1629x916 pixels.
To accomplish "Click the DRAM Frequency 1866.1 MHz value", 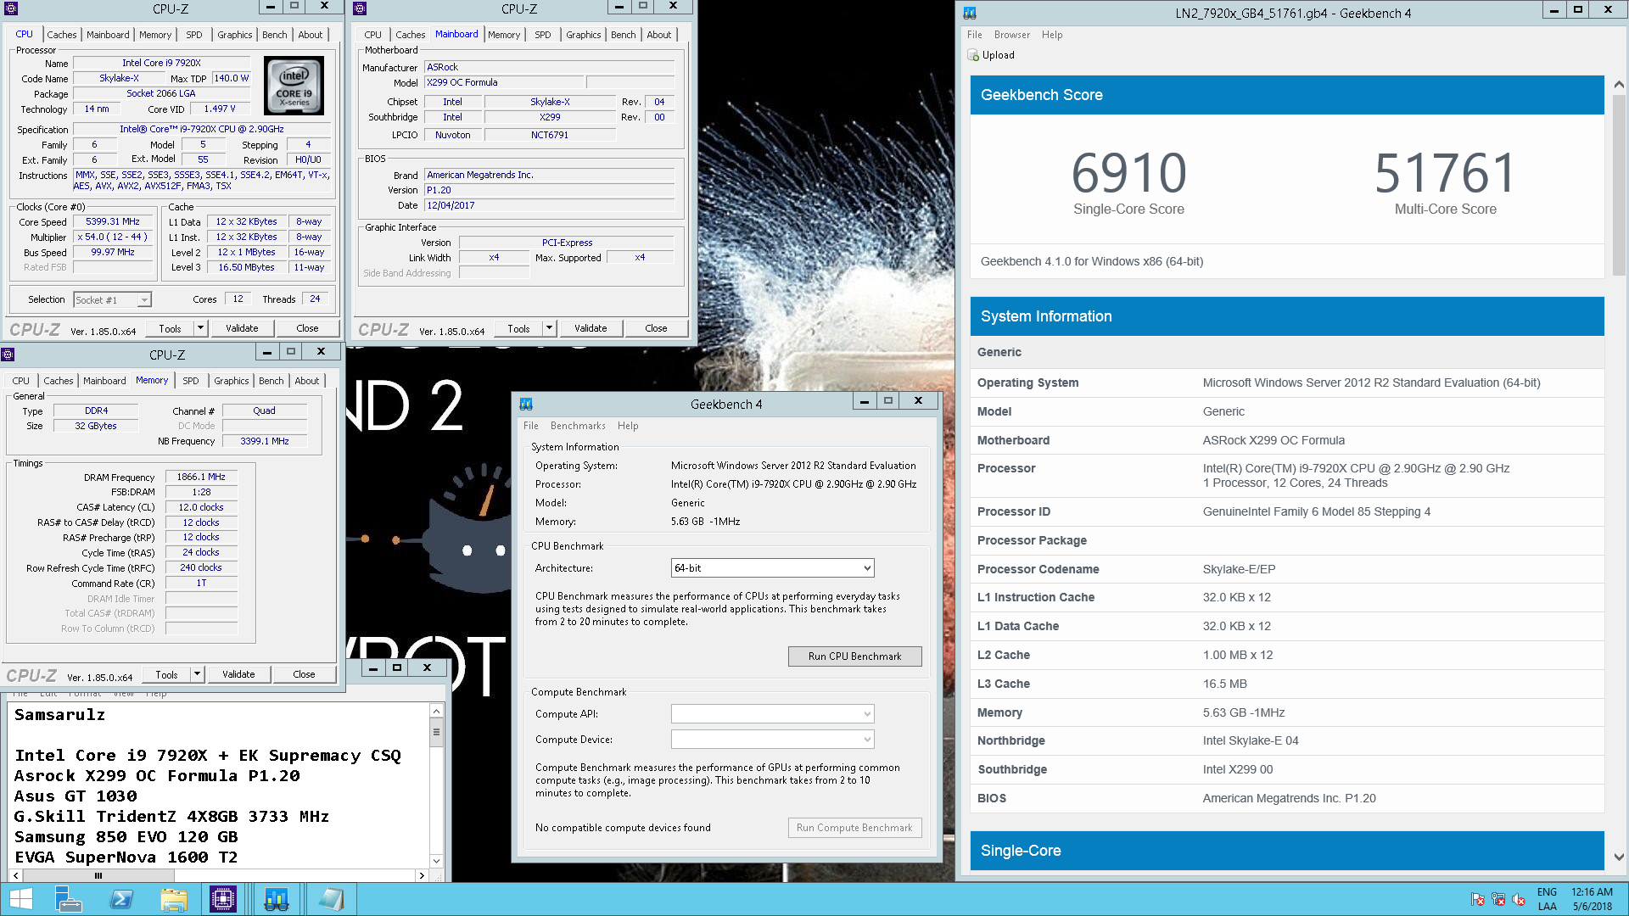I will [201, 478].
